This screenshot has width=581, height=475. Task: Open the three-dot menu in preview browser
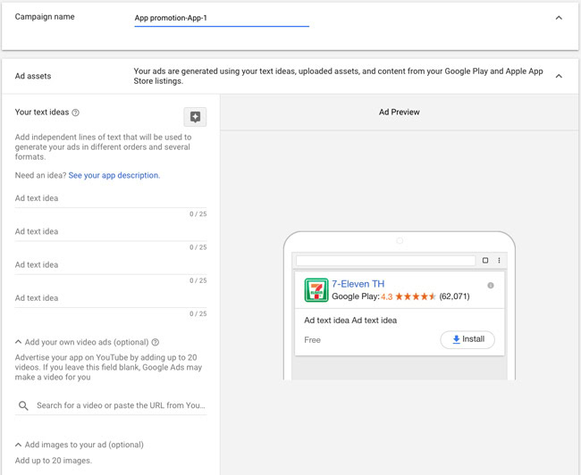499,261
